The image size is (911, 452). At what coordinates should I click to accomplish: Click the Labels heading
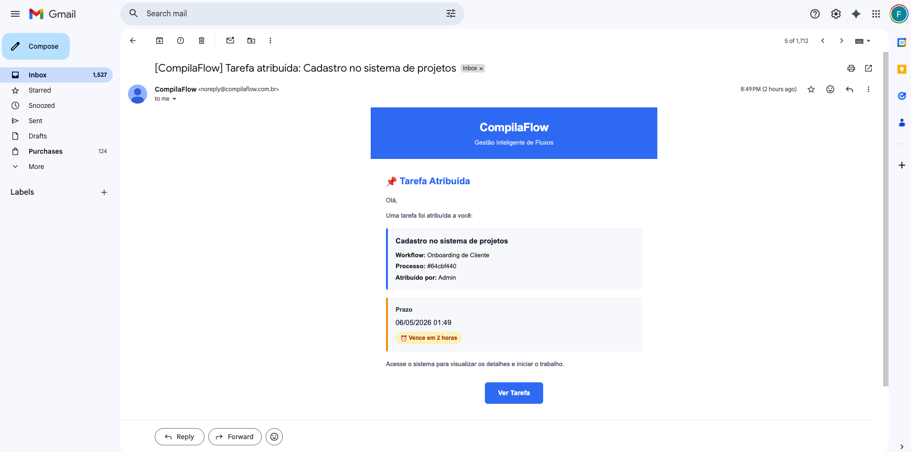pos(22,192)
